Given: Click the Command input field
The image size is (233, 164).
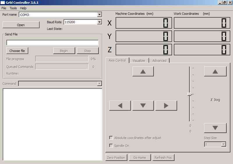Looking at the screenshot, I should point(60,84).
